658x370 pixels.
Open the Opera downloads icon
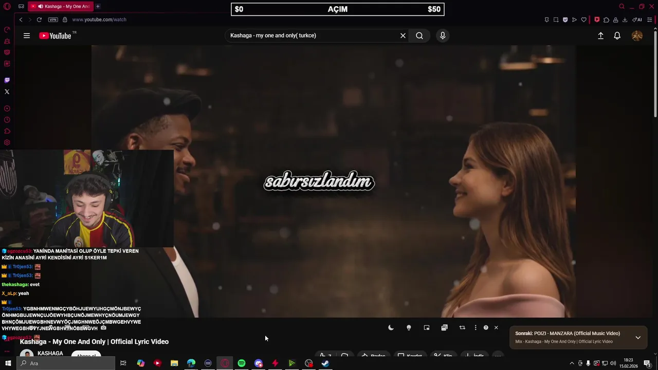point(625,20)
